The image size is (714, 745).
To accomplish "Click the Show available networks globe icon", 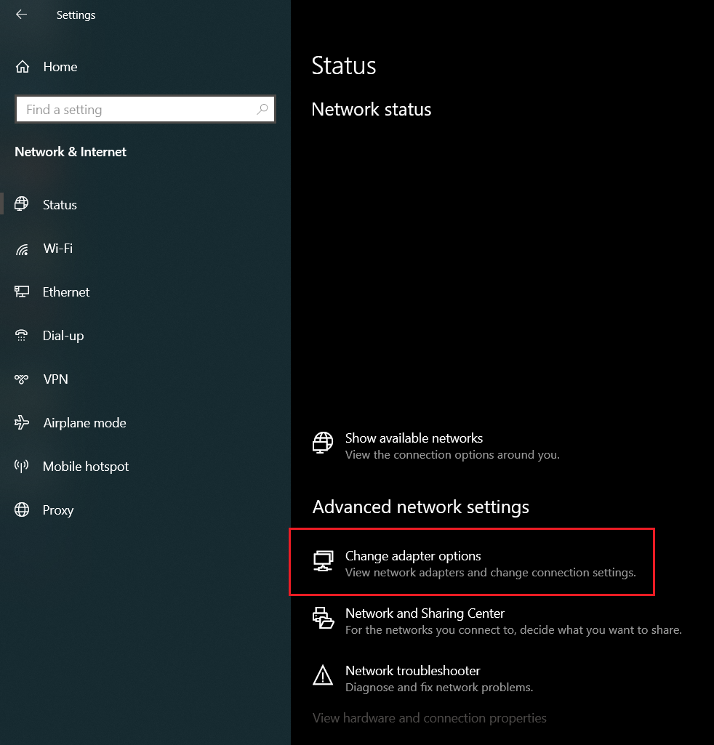I will pos(323,443).
